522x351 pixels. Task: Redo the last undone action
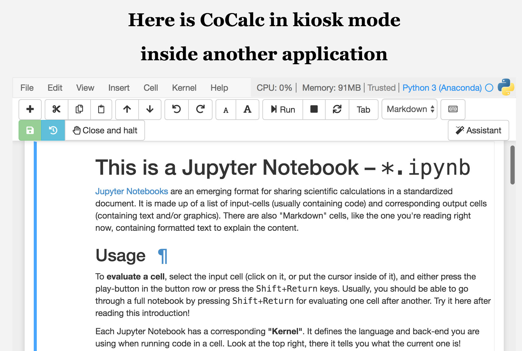[x=200, y=109]
